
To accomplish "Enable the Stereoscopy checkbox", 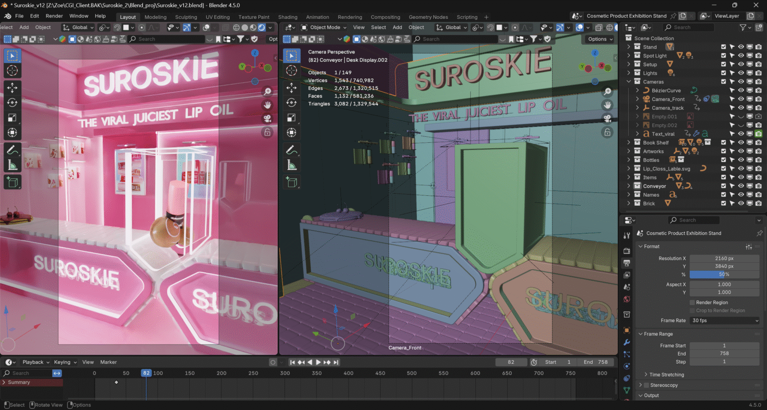I will pos(646,385).
